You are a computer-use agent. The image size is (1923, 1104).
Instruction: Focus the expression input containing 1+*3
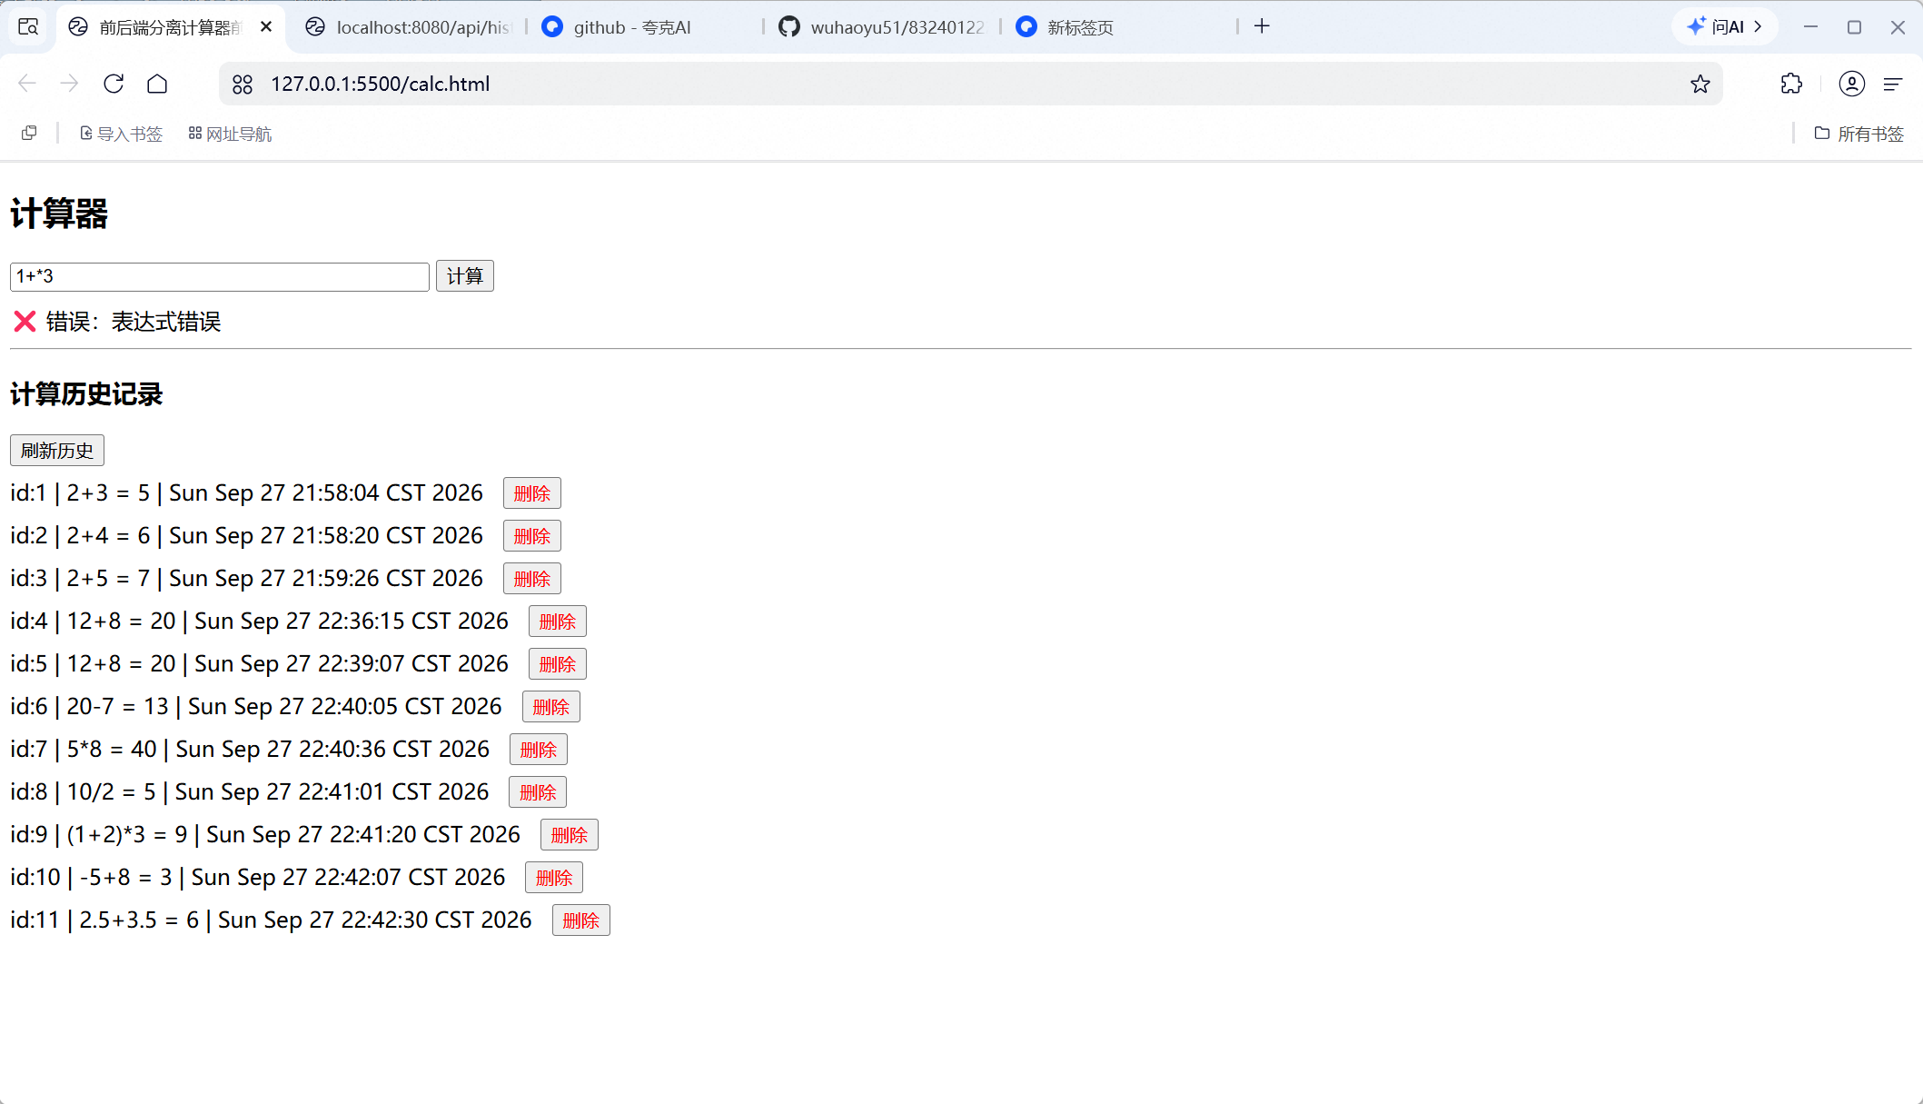219,276
